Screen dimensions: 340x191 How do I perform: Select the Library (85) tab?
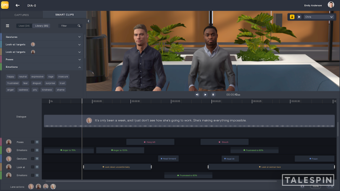point(42,26)
